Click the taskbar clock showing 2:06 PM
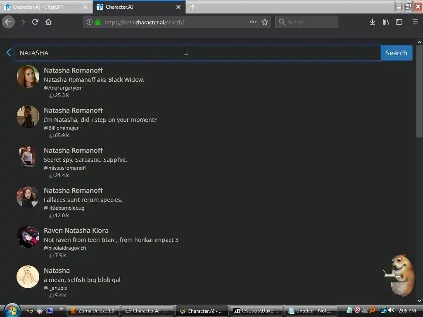The image size is (423, 317). 407,310
